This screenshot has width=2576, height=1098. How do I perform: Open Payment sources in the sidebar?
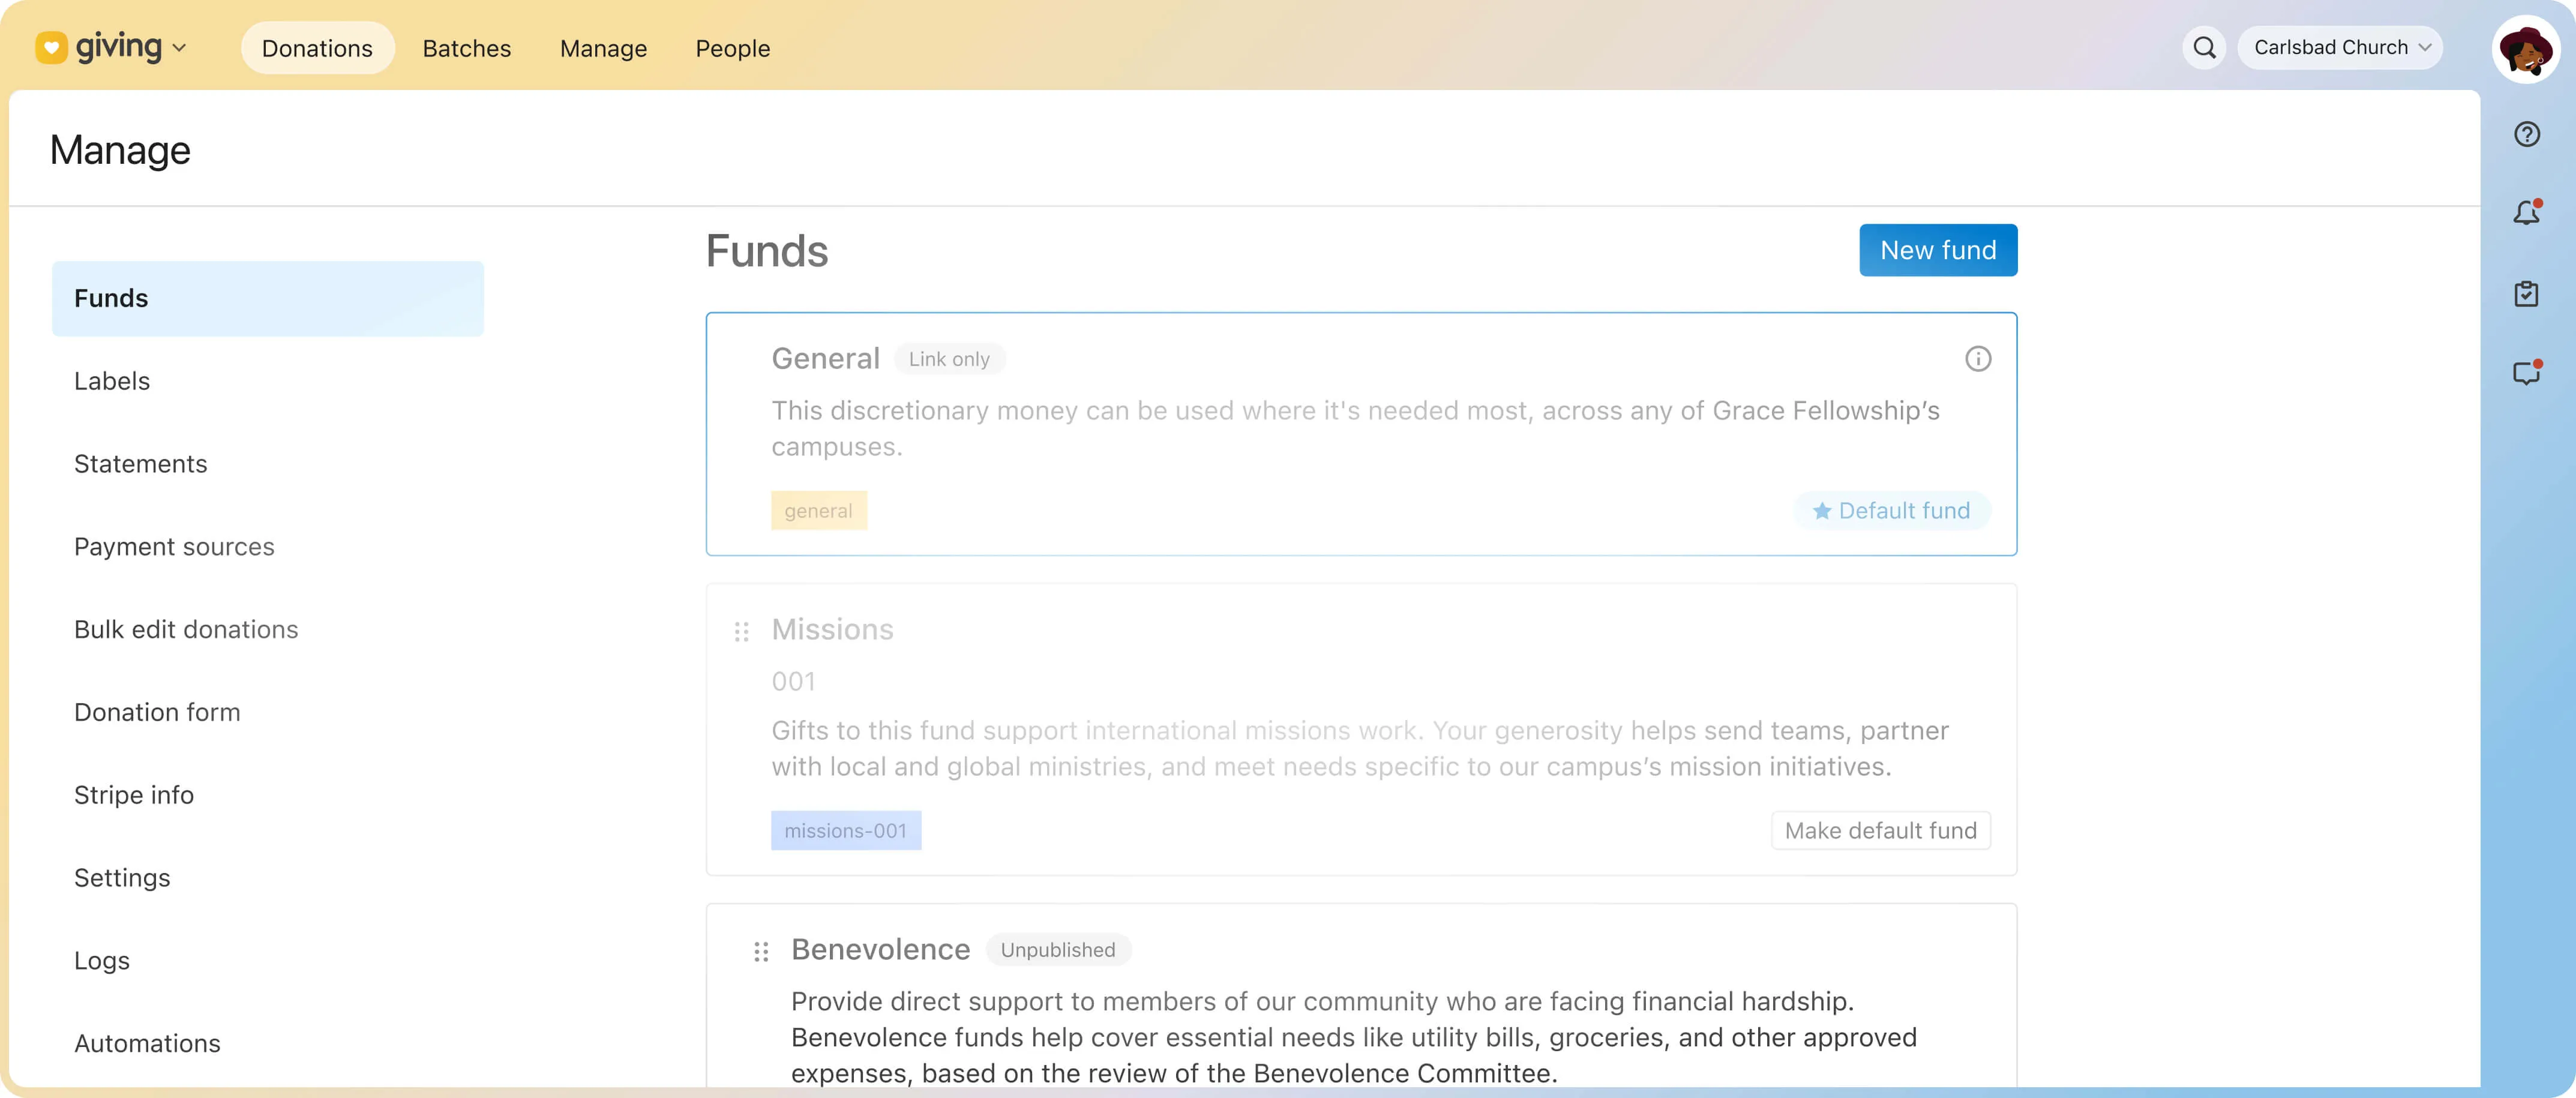174,547
